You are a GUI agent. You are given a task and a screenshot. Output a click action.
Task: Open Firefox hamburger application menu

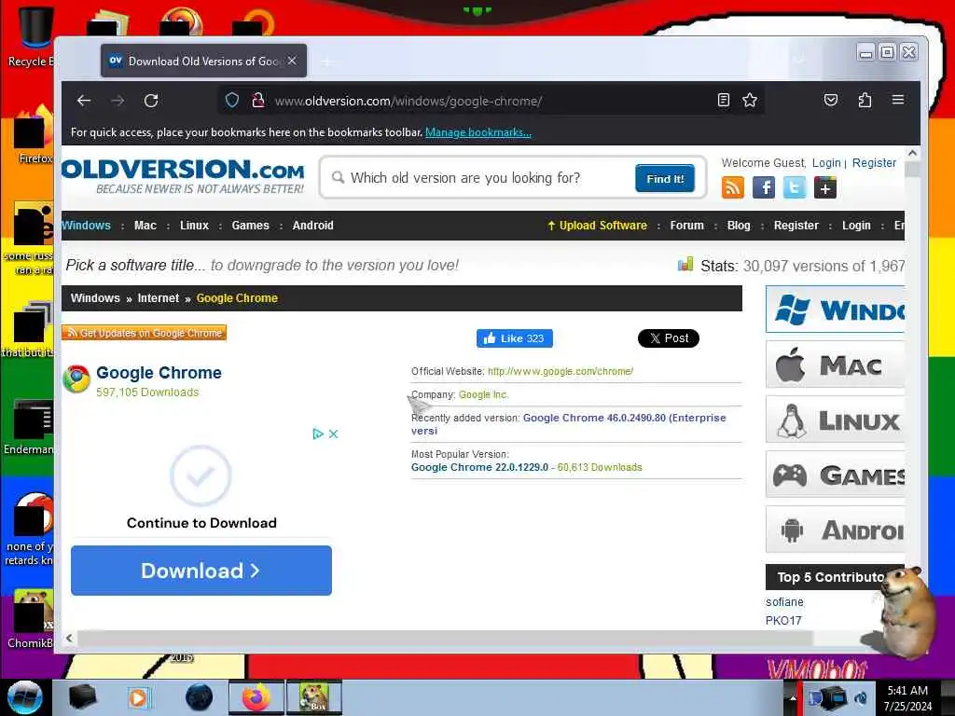tap(898, 100)
